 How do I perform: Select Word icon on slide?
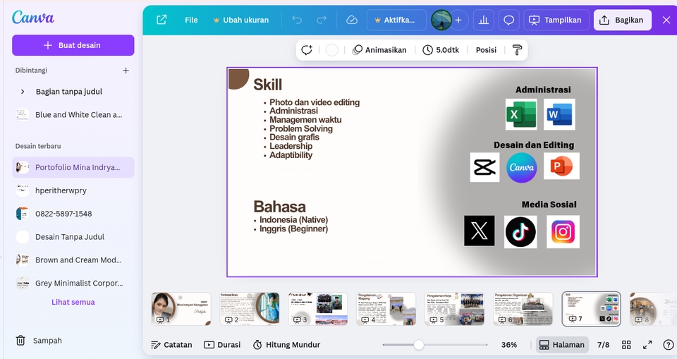559,114
